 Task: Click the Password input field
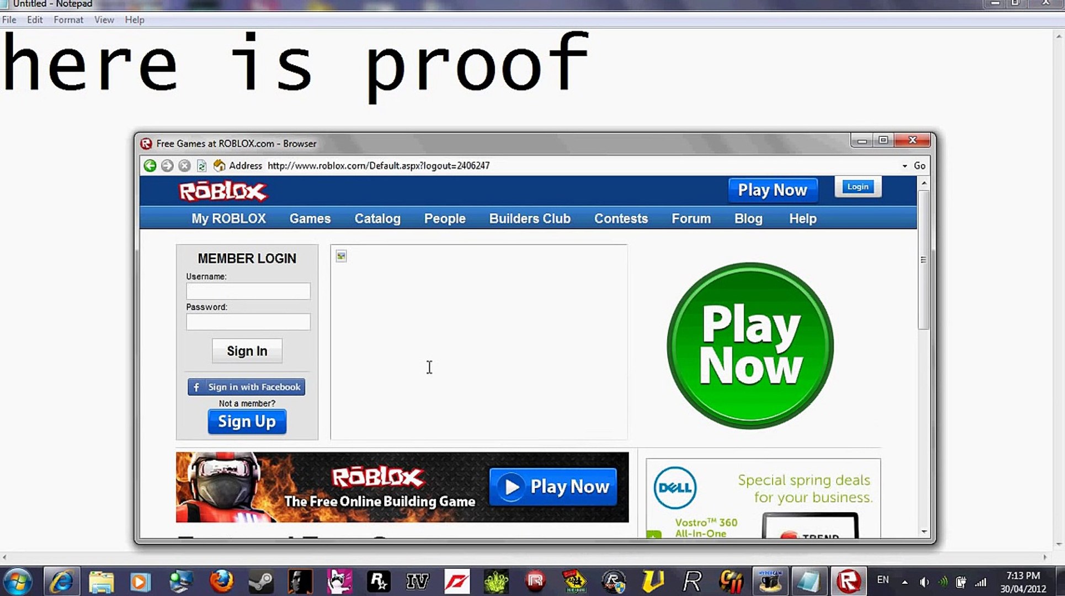click(248, 322)
